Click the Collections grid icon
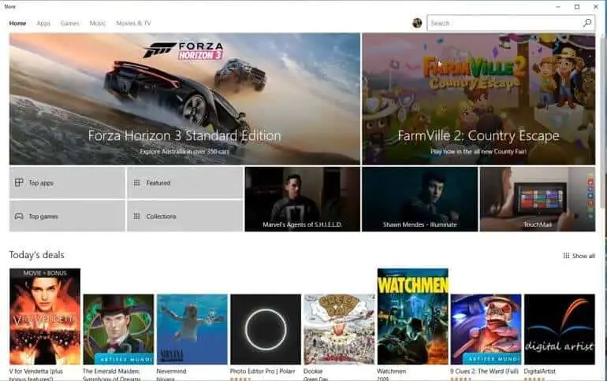Image resolution: width=607 pixels, height=381 pixels. tap(136, 216)
